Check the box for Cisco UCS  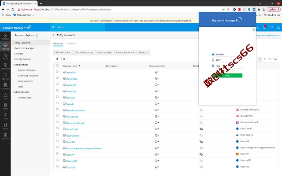click(x=57, y=166)
